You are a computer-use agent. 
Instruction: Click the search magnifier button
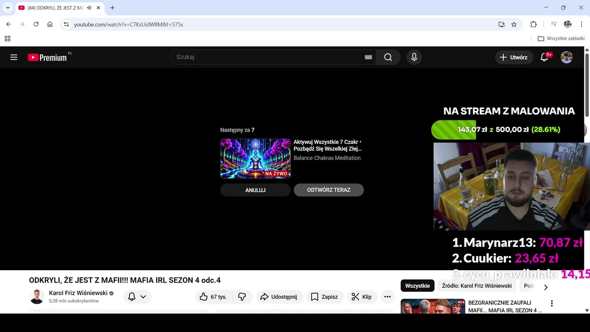pyautogui.click(x=388, y=57)
